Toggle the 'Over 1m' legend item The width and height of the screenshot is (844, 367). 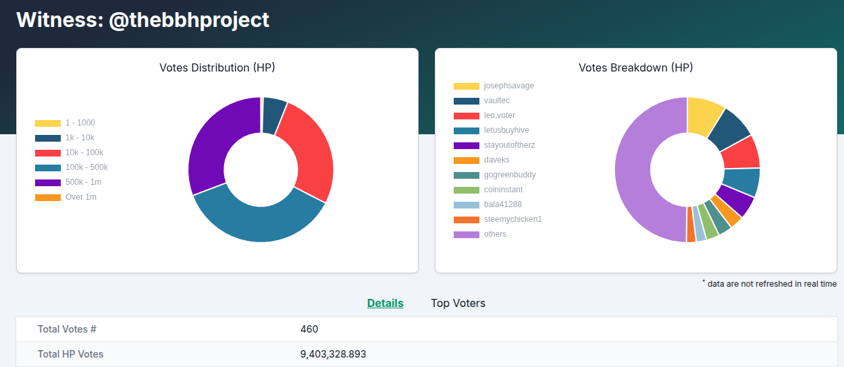pos(65,197)
